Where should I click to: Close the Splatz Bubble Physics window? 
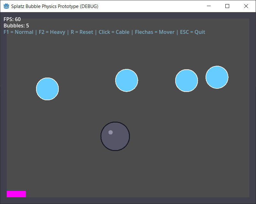246,6
